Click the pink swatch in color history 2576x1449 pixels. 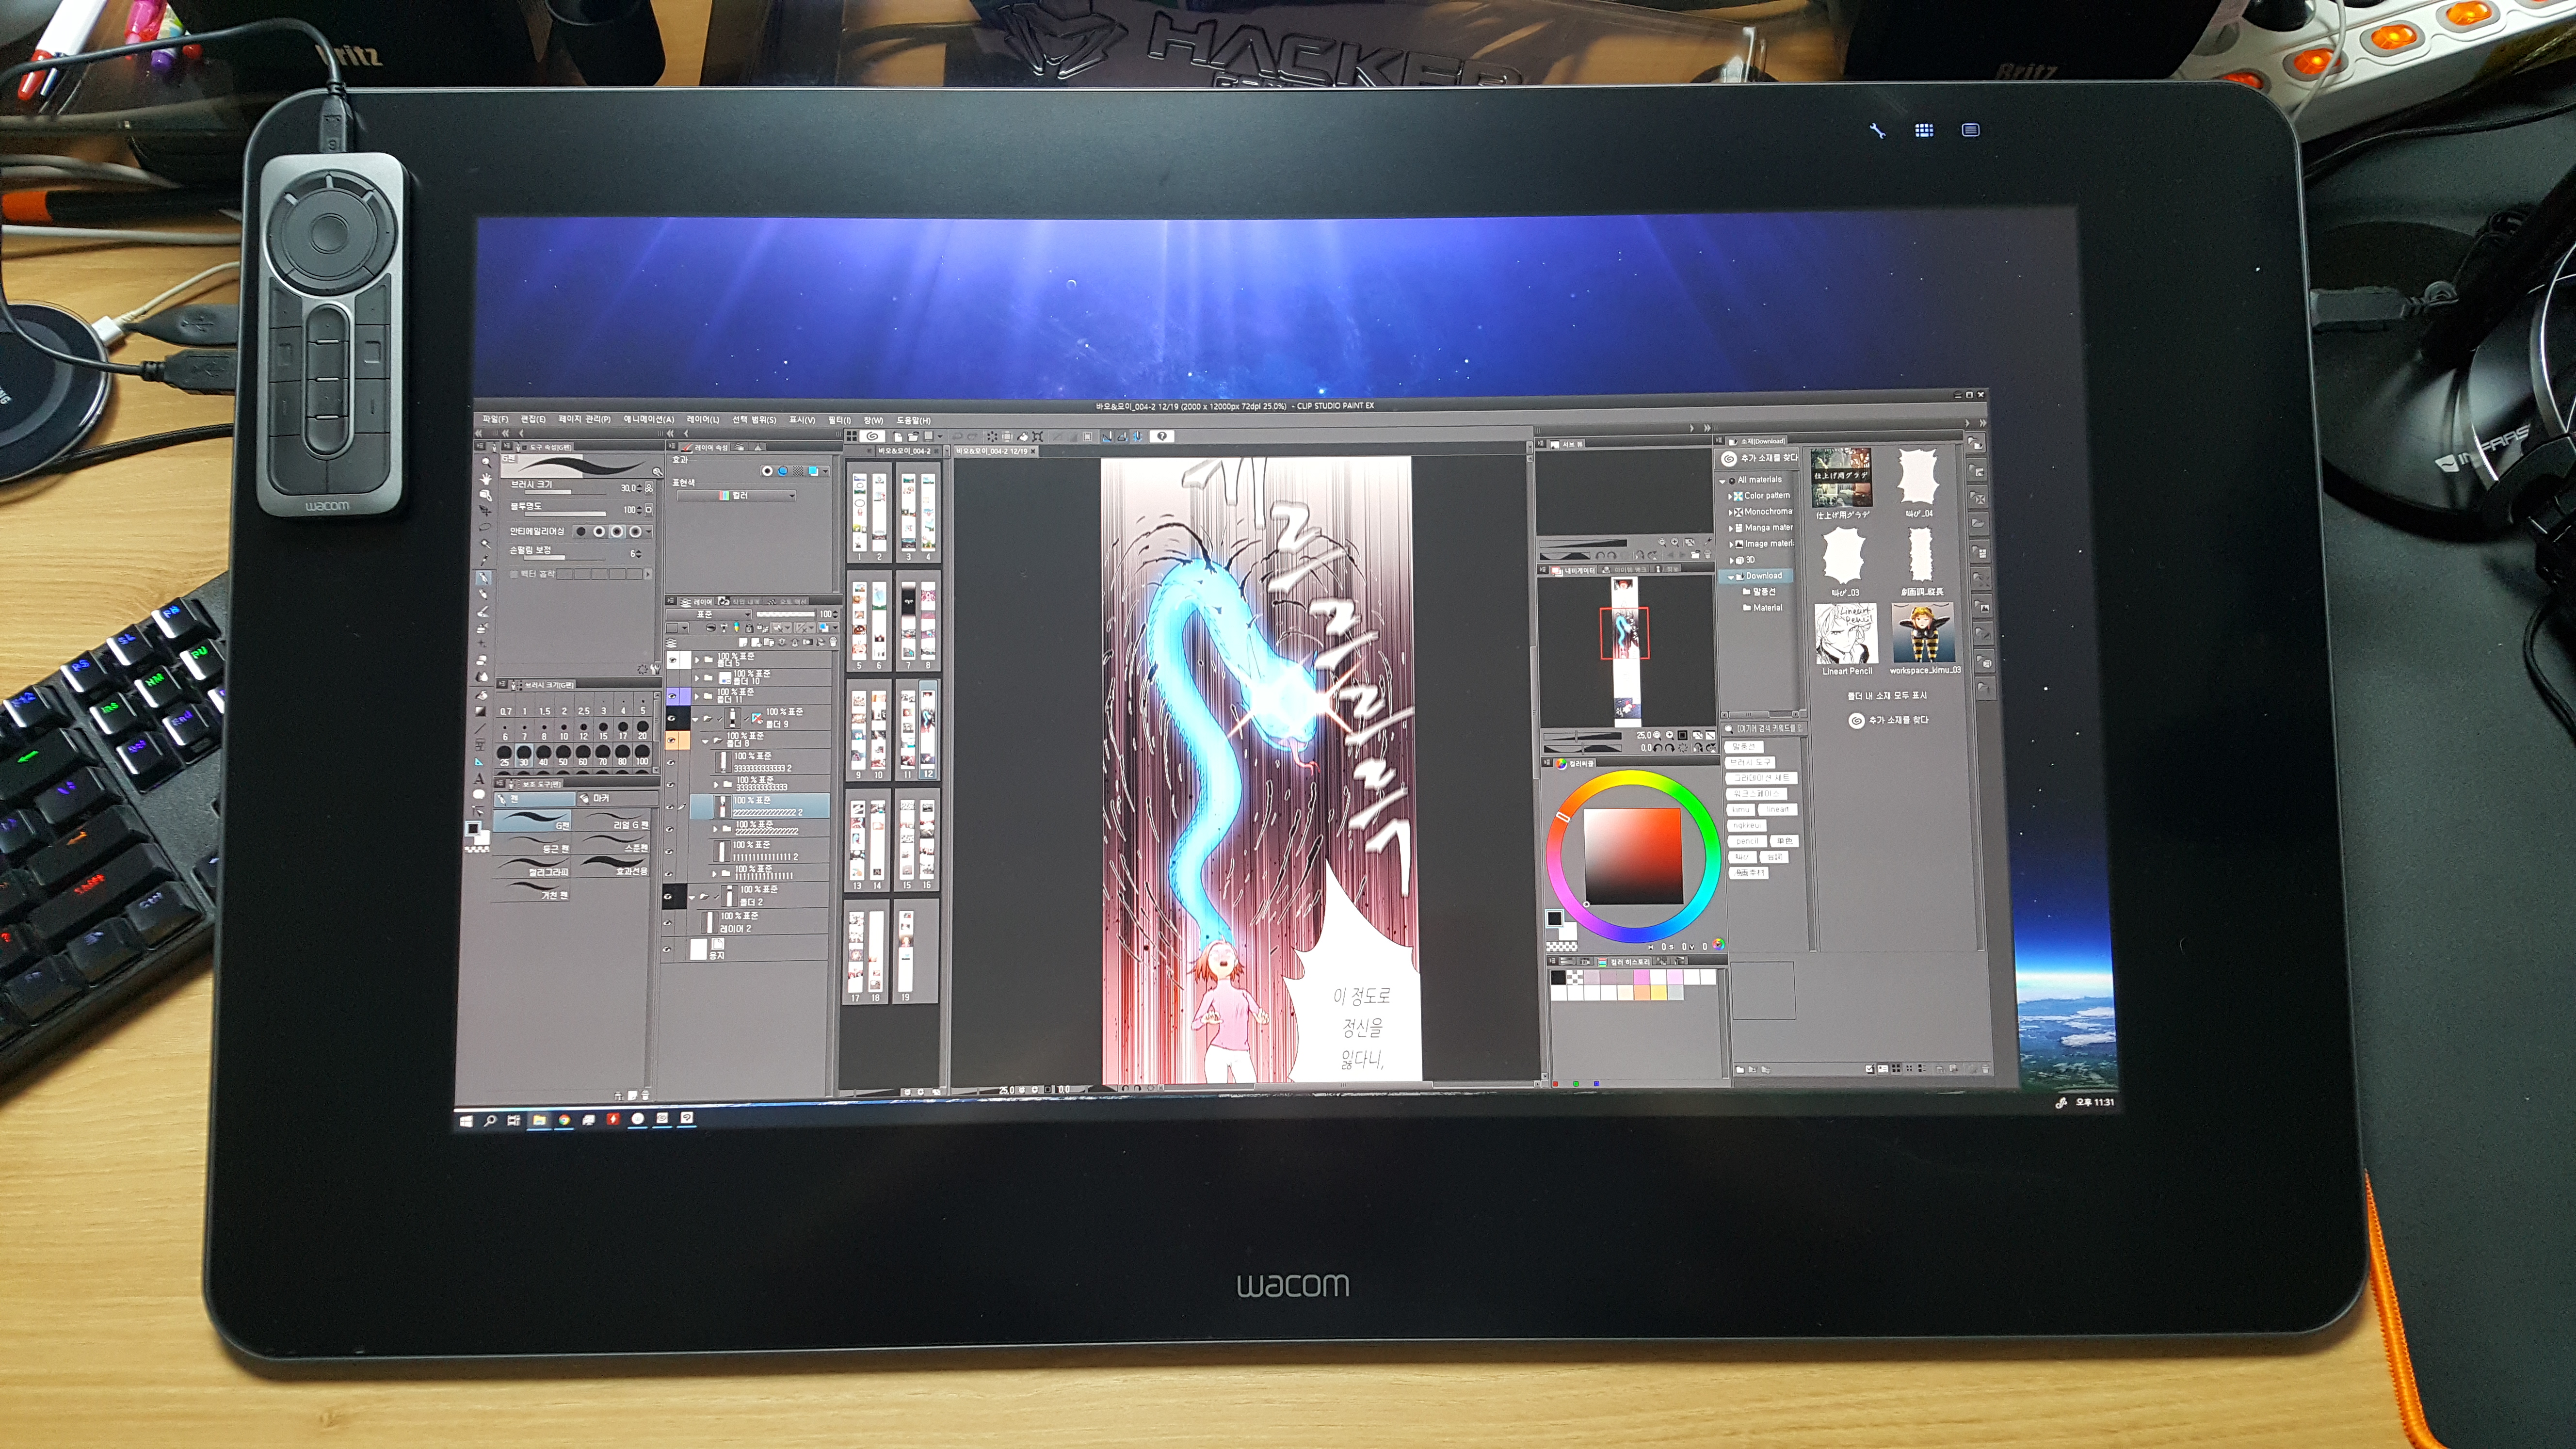1642,977
